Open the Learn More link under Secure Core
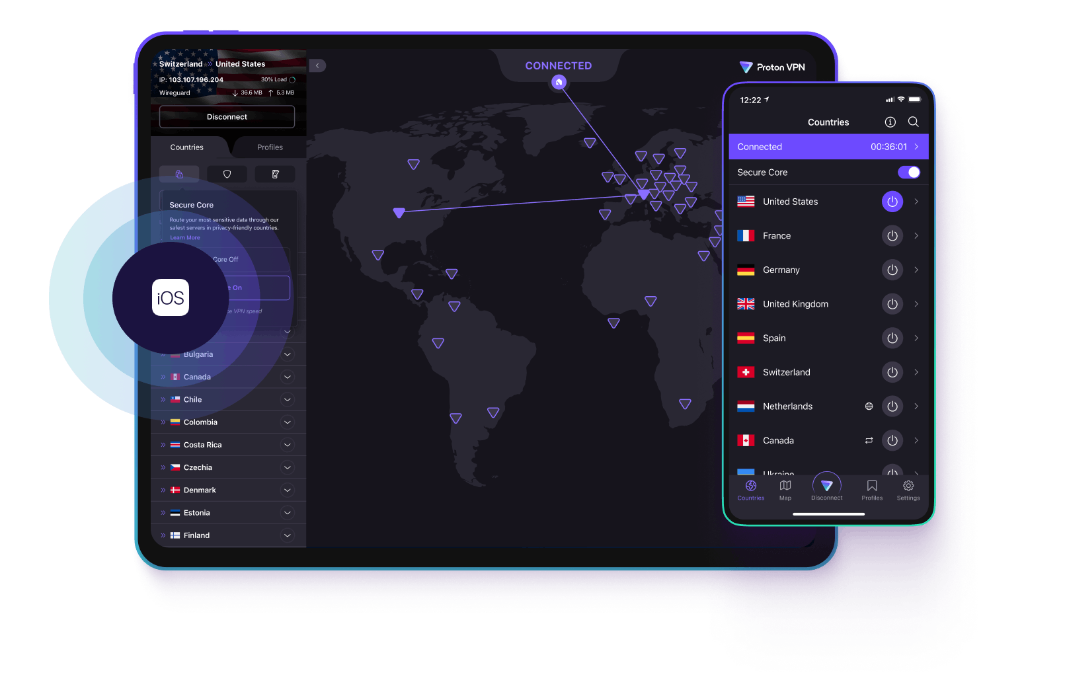 point(185,238)
